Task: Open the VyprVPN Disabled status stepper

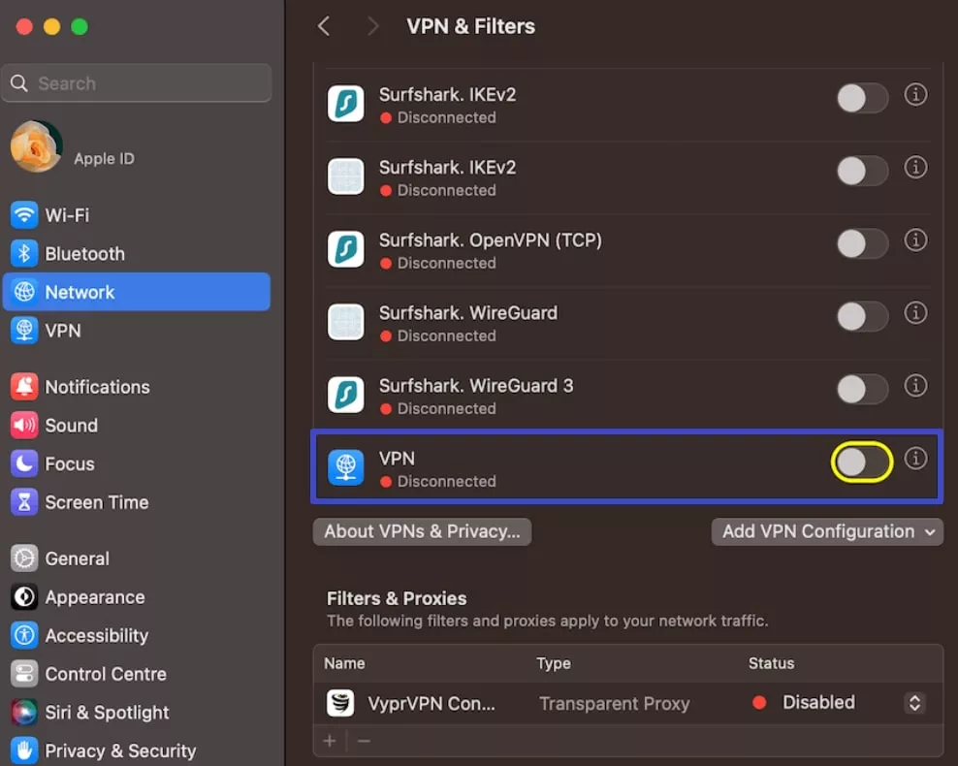Action: pyautogui.click(x=914, y=703)
